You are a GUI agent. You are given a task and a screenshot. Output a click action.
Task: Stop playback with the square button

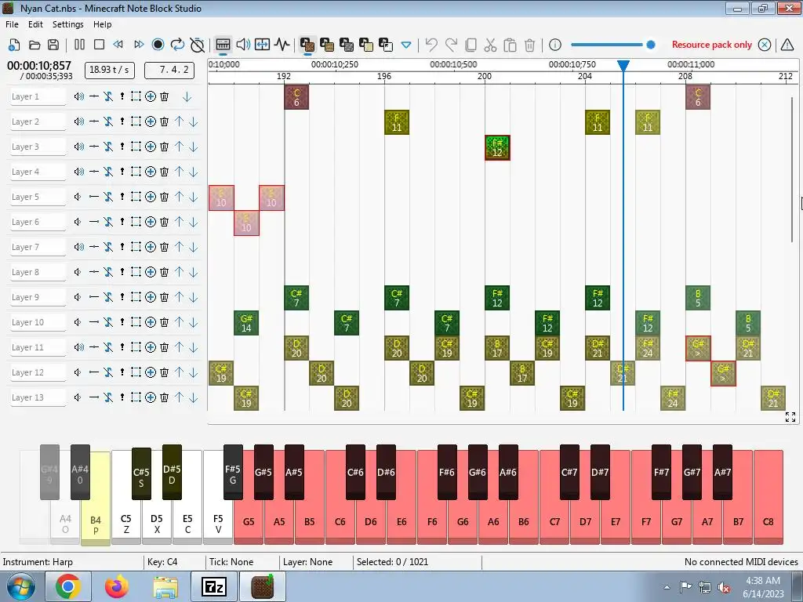pos(99,45)
